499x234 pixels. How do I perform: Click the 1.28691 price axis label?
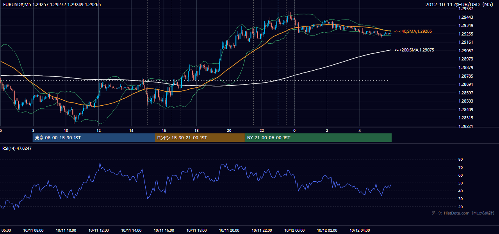pos(465,84)
